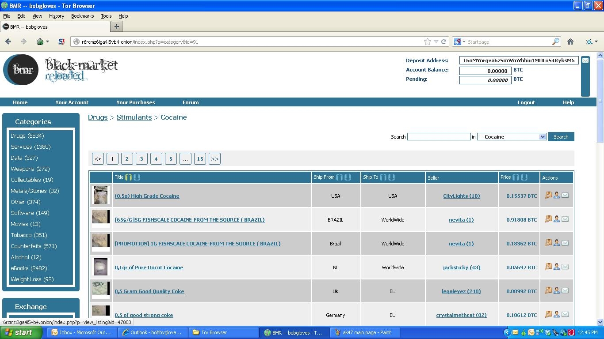The image size is (604, 339).
Task: Expand the Startpage search engine selector
Action: pyautogui.click(x=460, y=41)
